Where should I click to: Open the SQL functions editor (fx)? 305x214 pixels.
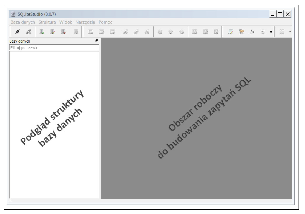pyautogui.click(x=252, y=32)
